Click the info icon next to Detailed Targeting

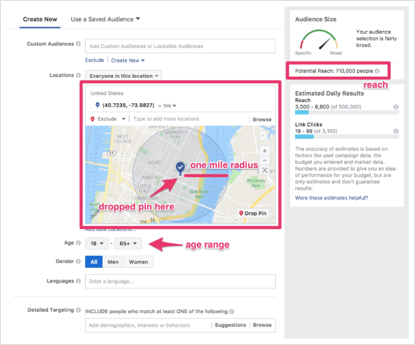click(x=78, y=310)
